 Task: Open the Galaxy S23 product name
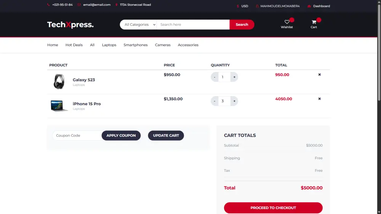coord(83,80)
